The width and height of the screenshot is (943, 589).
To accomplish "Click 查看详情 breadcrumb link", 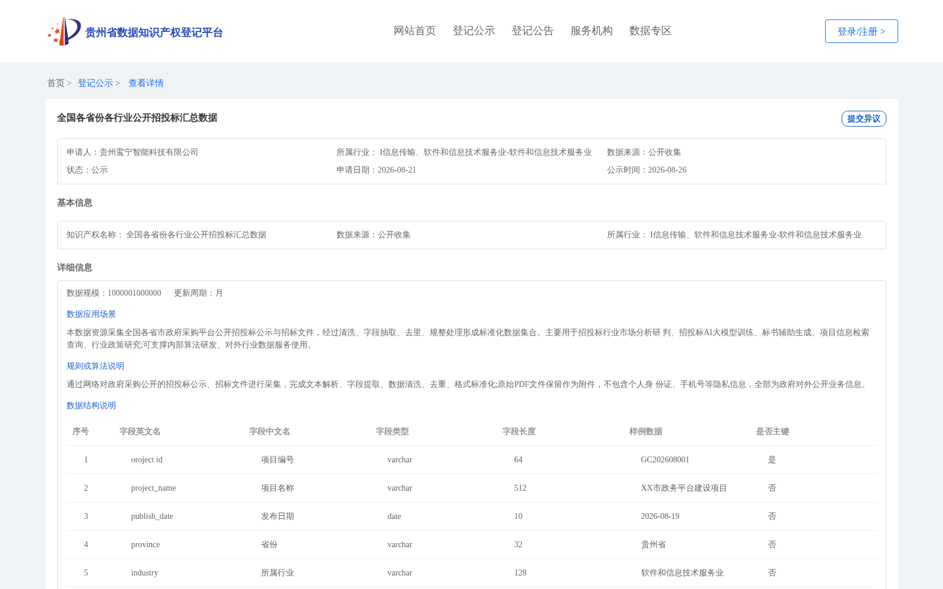I will coord(146,83).
